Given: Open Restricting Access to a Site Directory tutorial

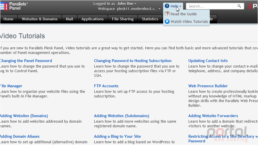Looking at the screenshot, I should click(223, 139).
